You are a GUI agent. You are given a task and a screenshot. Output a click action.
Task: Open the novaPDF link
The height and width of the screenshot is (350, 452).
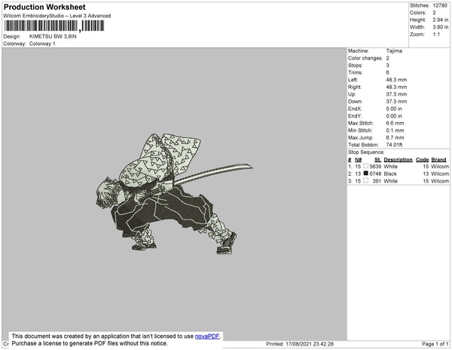tap(207, 336)
